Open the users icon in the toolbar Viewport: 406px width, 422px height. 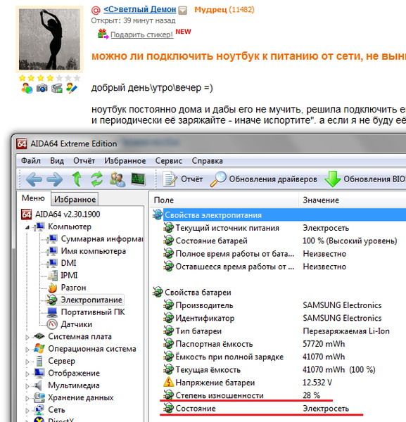click(x=118, y=179)
